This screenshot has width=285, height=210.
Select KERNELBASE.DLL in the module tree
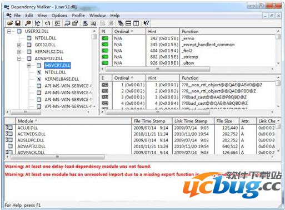[62, 79]
